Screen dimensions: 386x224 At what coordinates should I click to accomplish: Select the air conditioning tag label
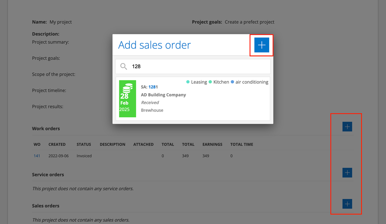(252, 82)
